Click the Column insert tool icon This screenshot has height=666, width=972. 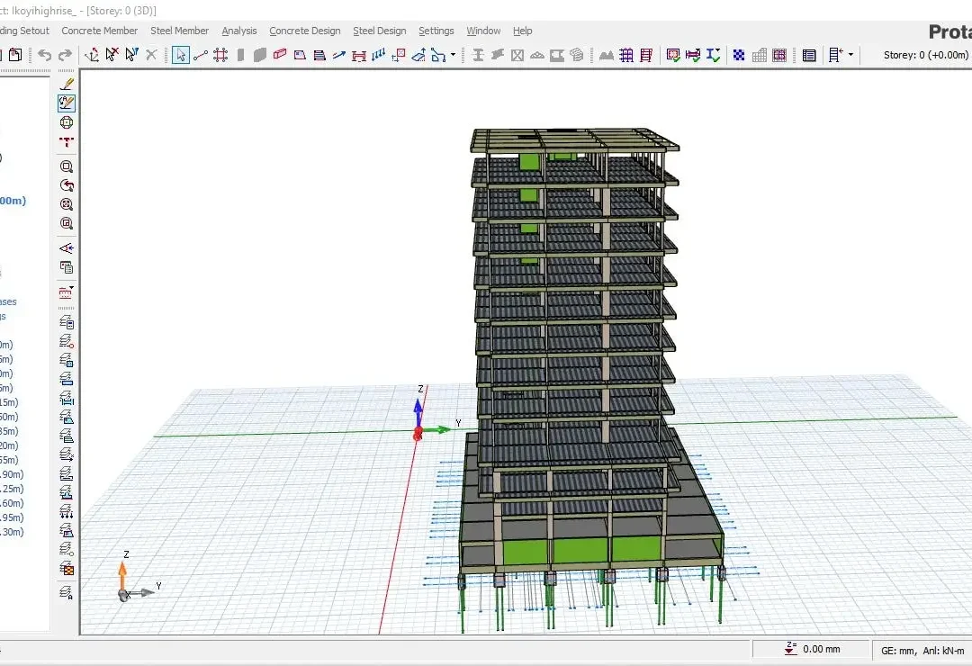[x=240, y=55]
